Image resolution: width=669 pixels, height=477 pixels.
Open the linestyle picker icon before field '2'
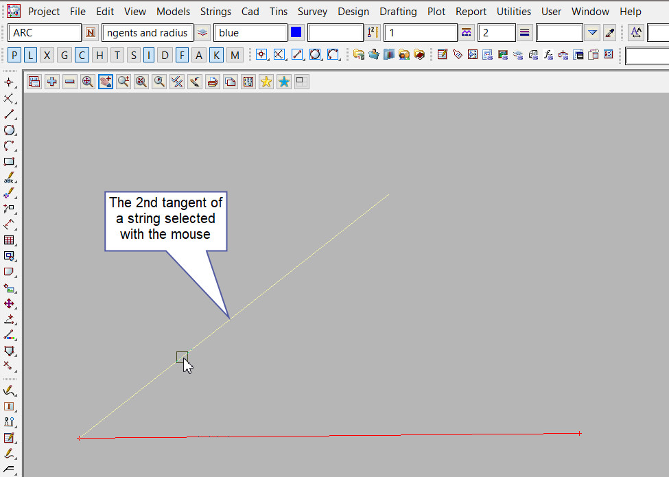tap(467, 33)
